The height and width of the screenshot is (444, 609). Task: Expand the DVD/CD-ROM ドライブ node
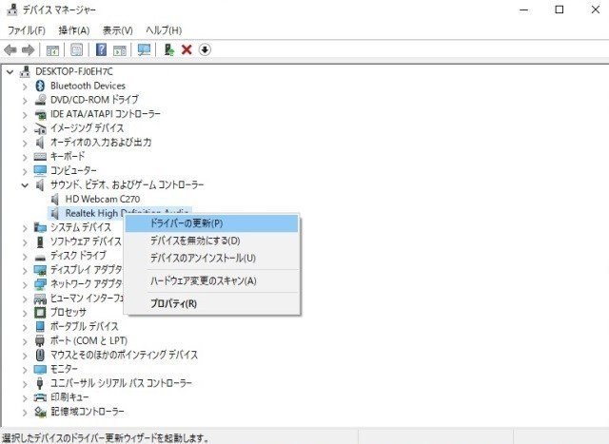pos(26,101)
